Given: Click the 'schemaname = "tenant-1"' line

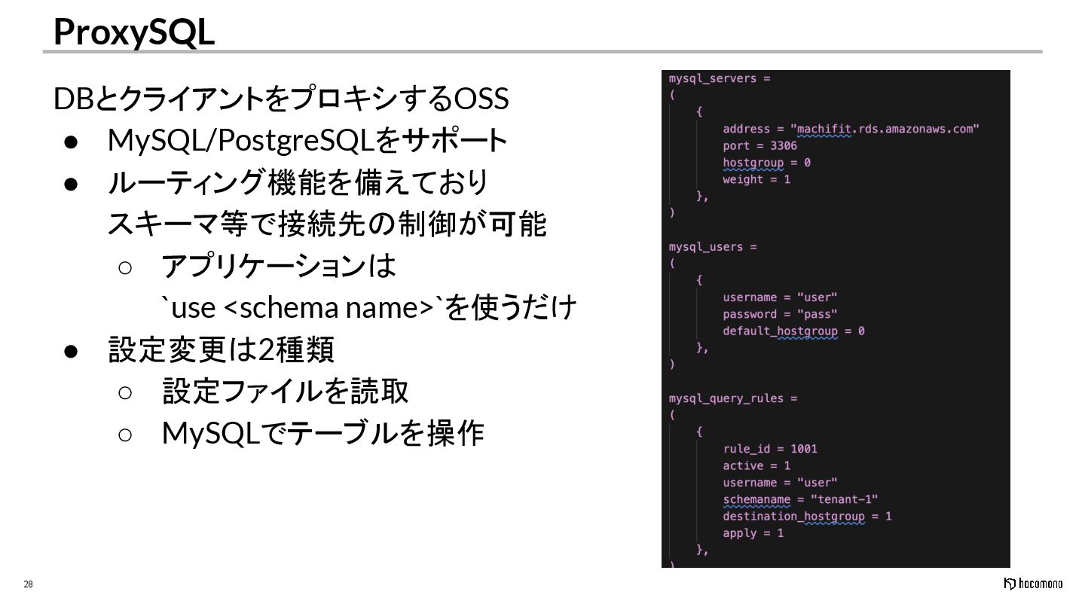Looking at the screenshot, I should pyautogui.click(x=800, y=499).
